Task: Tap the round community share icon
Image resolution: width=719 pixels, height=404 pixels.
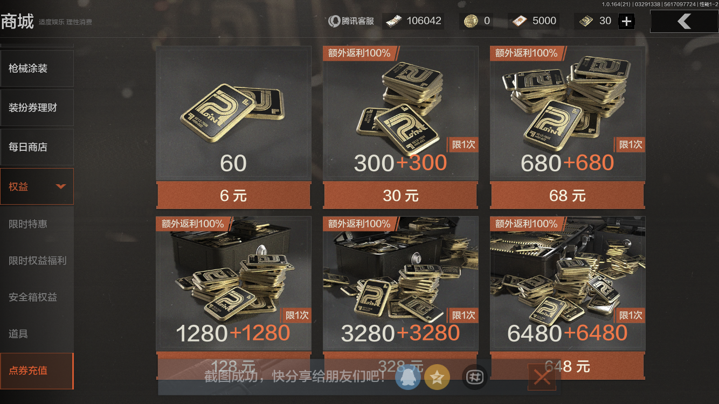Action: [x=474, y=377]
